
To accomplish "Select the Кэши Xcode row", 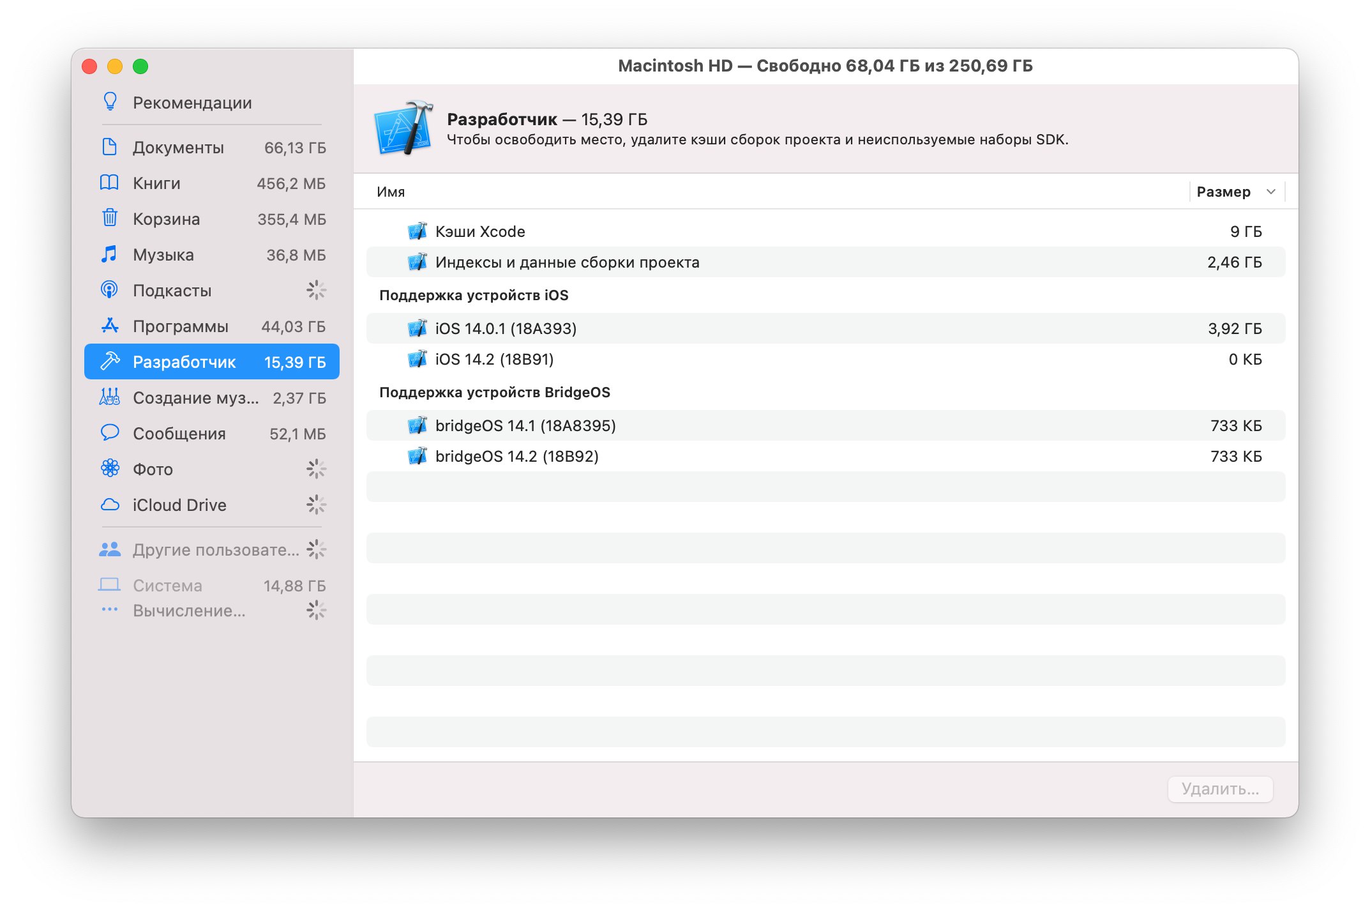I will 825,231.
